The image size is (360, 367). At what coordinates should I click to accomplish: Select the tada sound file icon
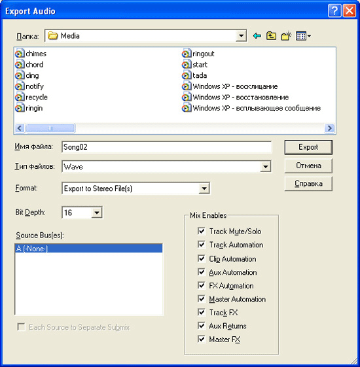187,75
